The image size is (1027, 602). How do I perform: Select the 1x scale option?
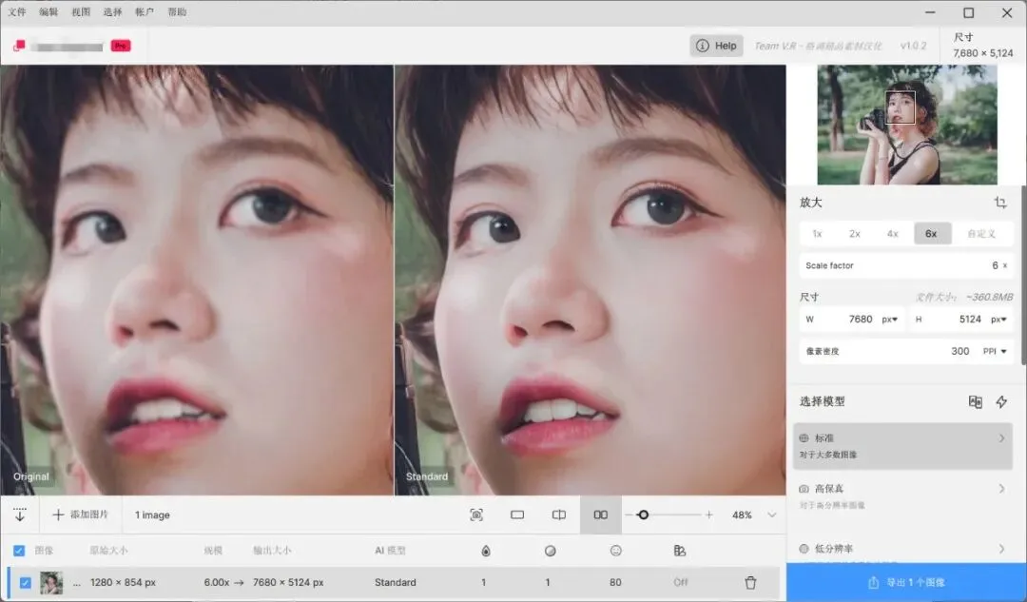click(x=818, y=234)
